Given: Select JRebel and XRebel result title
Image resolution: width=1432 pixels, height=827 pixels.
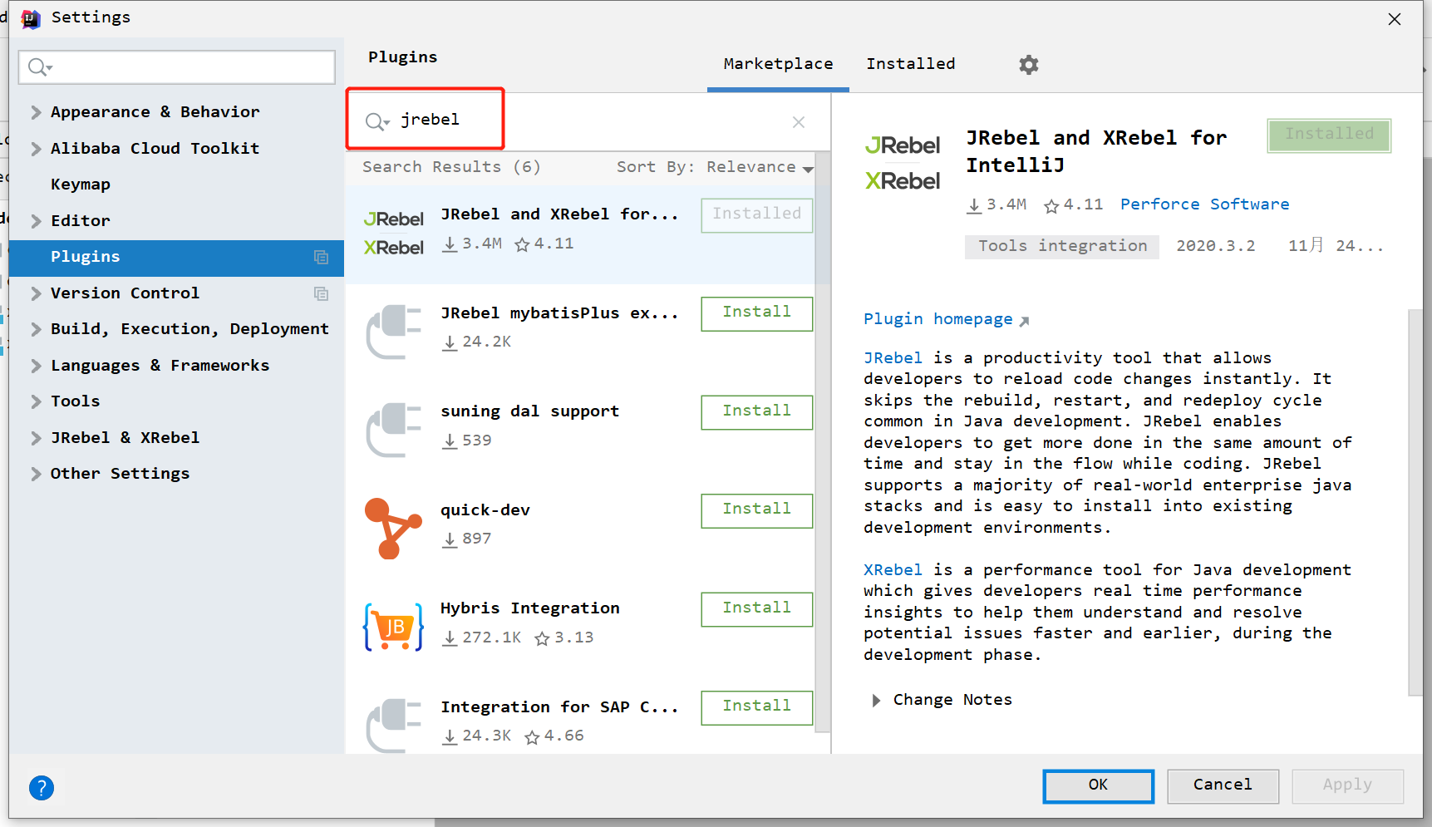Looking at the screenshot, I should (559, 215).
